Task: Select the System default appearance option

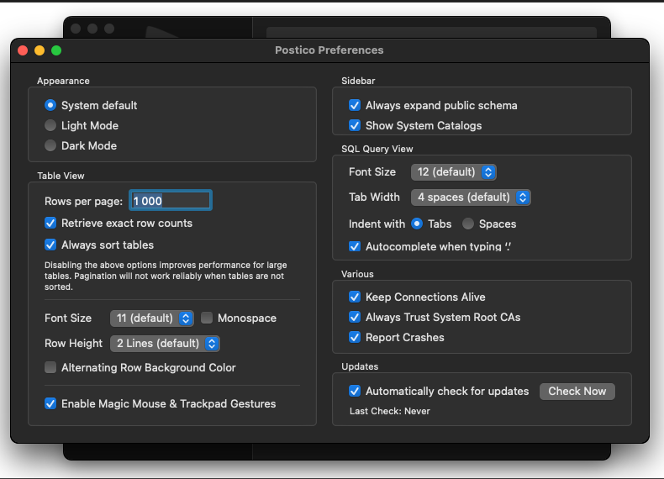Action: (51, 105)
